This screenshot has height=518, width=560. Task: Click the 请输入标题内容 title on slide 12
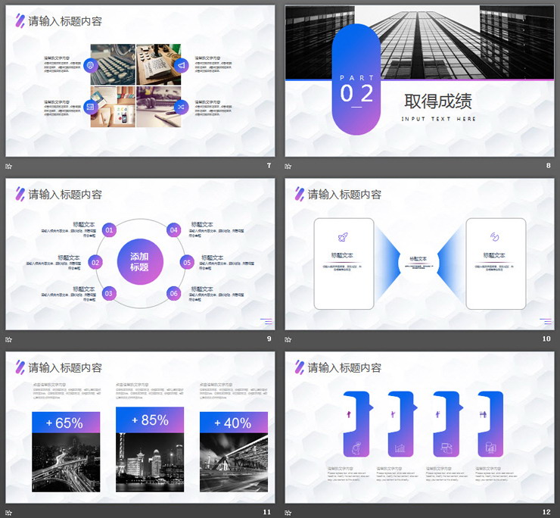coord(344,368)
